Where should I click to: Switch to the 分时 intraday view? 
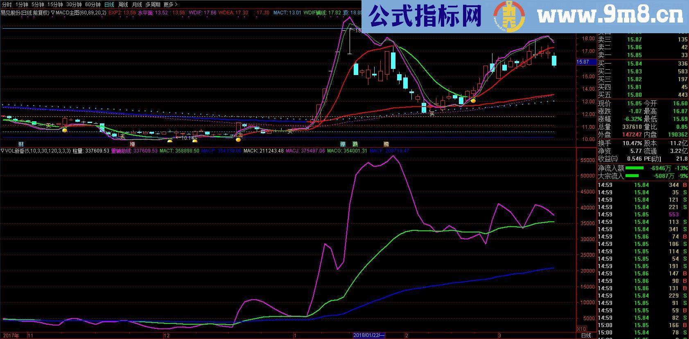[x=7, y=5]
